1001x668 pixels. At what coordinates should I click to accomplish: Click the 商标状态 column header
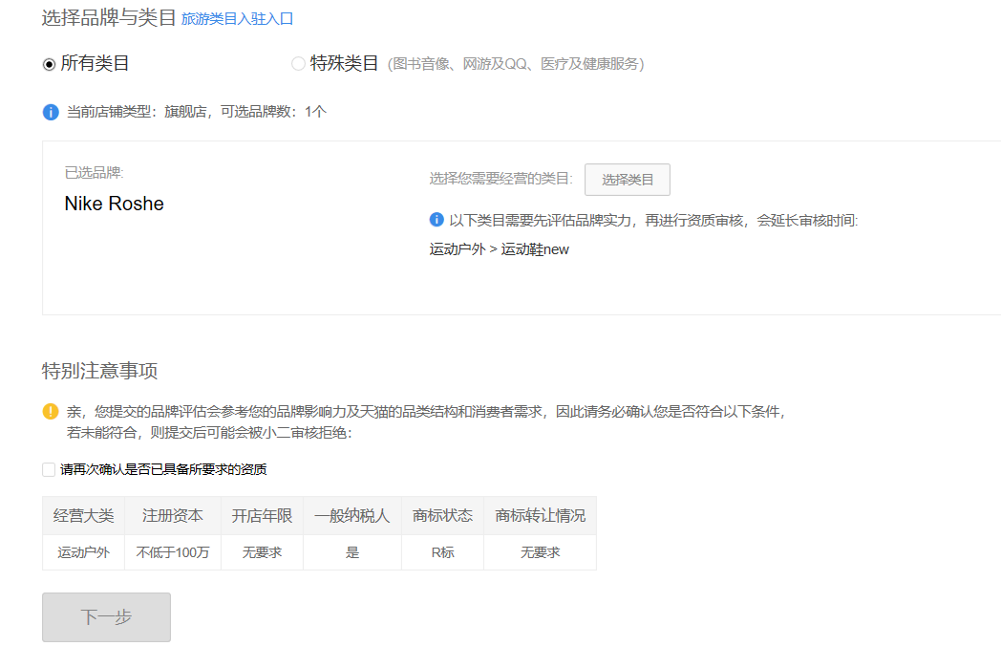pos(441,515)
